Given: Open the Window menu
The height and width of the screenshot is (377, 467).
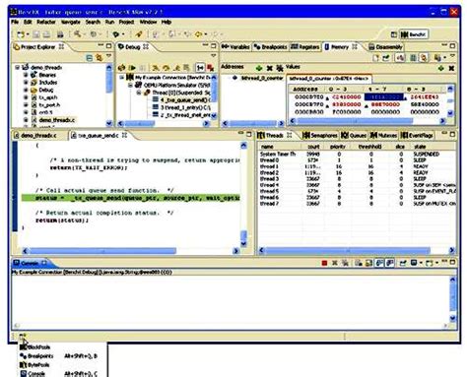Looking at the screenshot, I should pyautogui.click(x=148, y=22).
